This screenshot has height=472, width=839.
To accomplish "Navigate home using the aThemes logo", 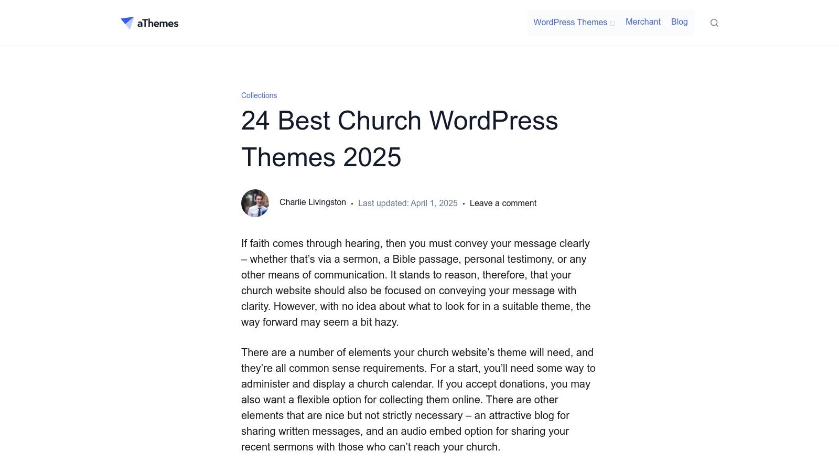I will click(x=149, y=23).
